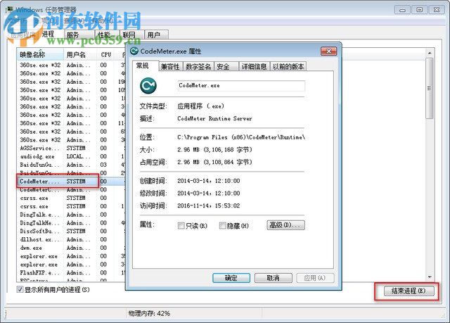
Task: Close the CodeMeter.exe properties dialog
Action: point(328,51)
